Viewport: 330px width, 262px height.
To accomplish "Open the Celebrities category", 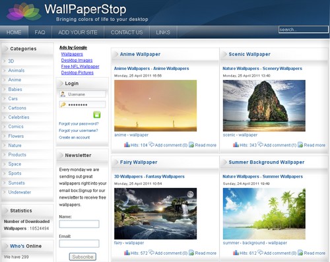I will click(x=18, y=117).
